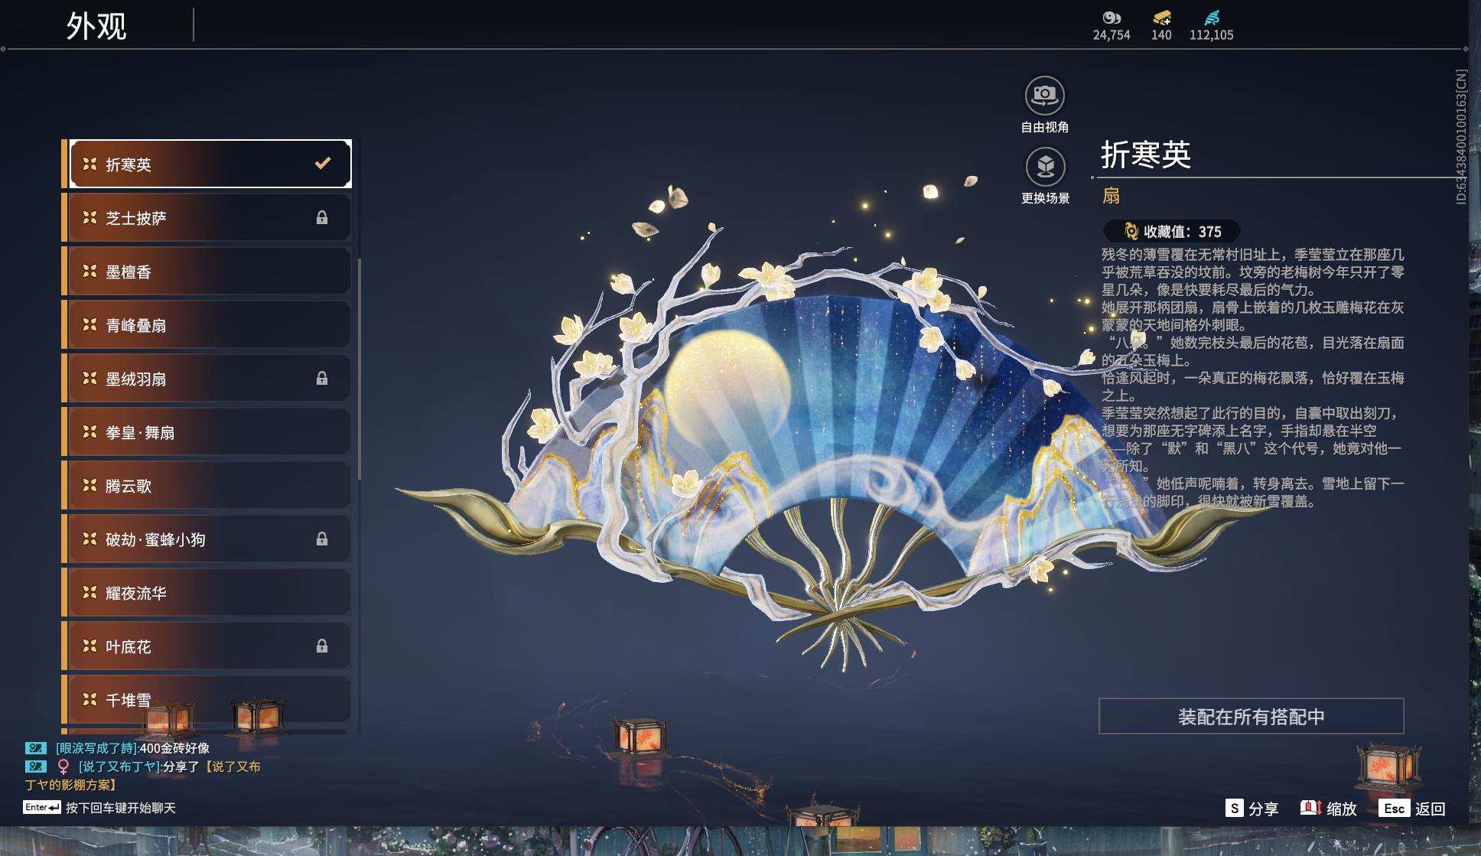Click 缩放 zoom label
1481x856 pixels.
click(x=1341, y=809)
